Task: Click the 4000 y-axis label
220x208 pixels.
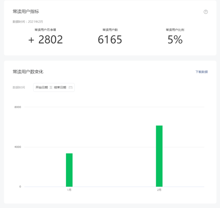Action: (18, 147)
